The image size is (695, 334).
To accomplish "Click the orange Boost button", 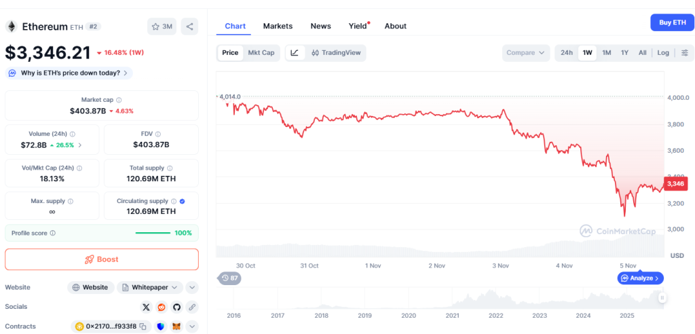I will [x=102, y=259].
